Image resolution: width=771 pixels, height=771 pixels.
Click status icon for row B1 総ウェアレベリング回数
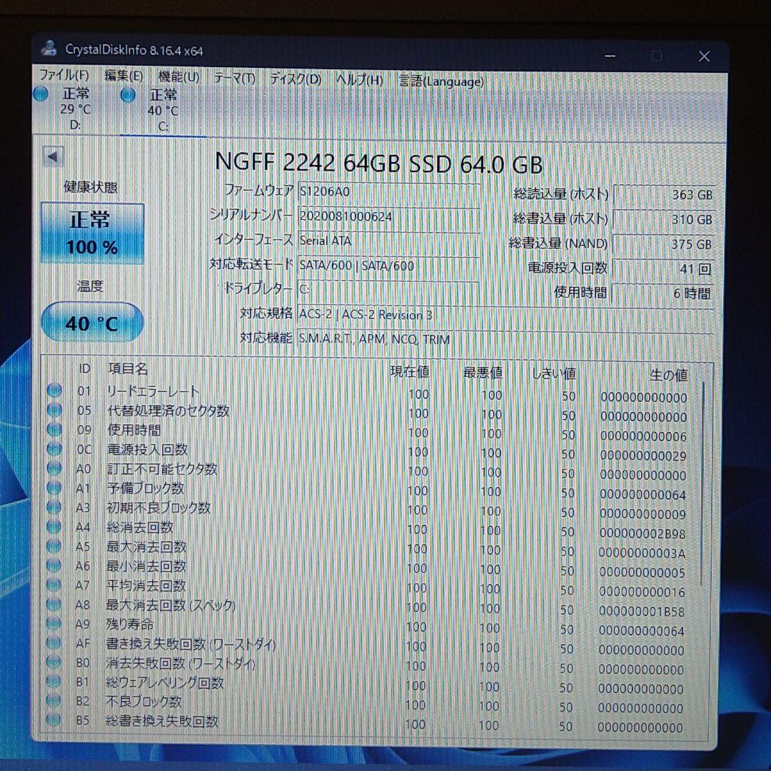(53, 682)
